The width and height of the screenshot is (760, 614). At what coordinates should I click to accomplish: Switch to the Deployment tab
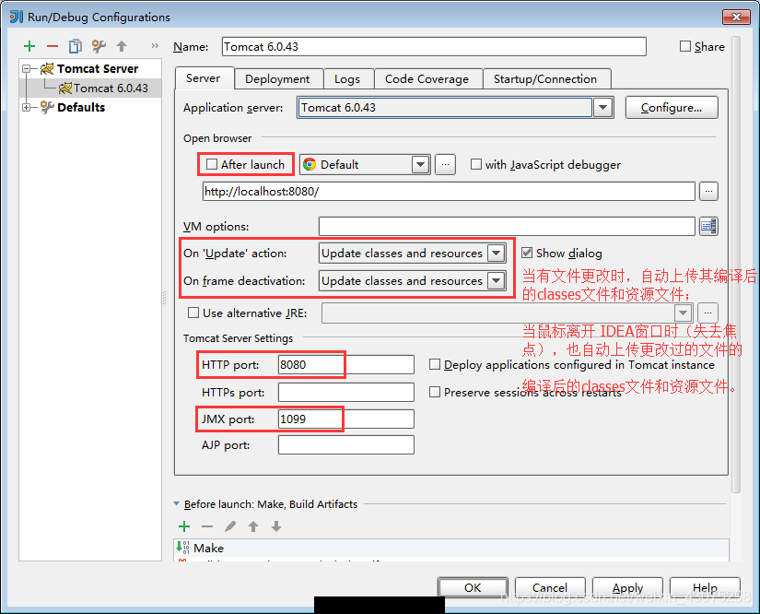(x=277, y=79)
